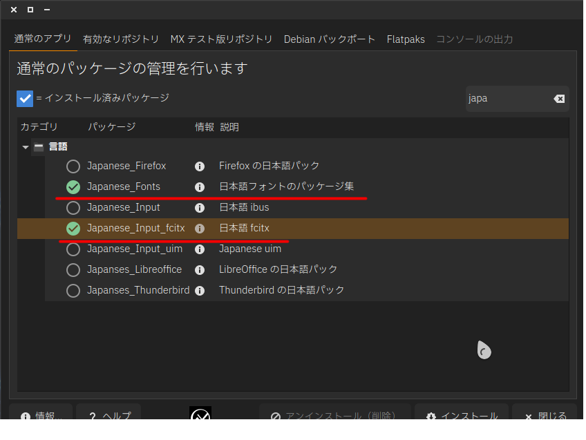Viewport: 586px width, 440px height.
Task: Open info for Japanses_Thunderbird package
Action: 200,291
